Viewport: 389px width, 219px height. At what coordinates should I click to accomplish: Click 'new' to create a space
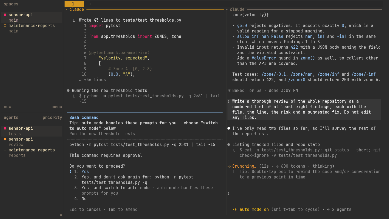coord(8,107)
